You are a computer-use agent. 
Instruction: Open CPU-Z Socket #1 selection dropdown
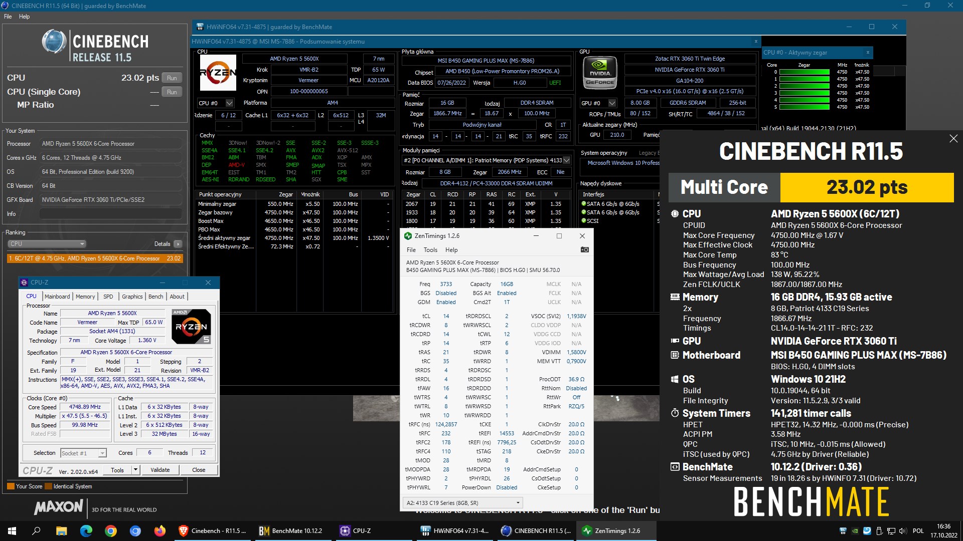83,453
